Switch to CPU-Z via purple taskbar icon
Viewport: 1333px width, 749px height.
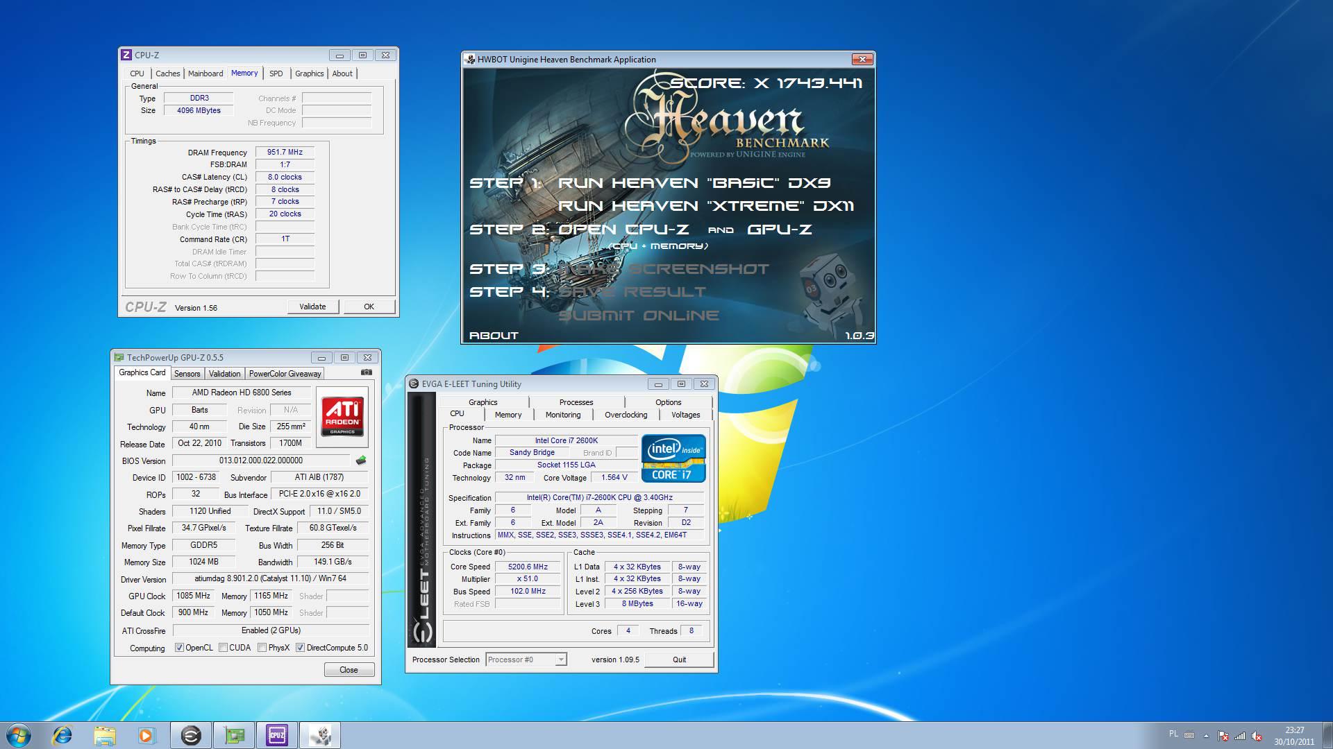(x=277, y=735)
